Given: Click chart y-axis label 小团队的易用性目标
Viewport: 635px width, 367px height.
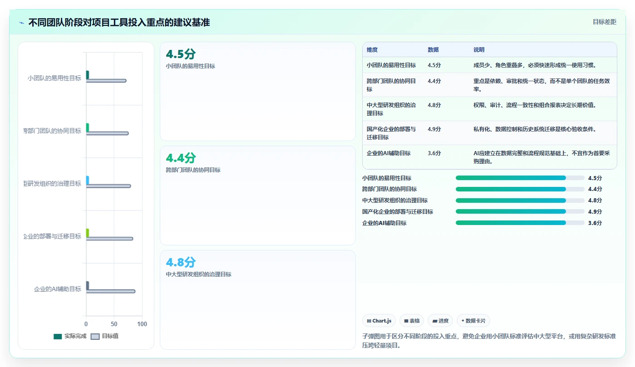Looking at the screenshot, I should 54,78.
